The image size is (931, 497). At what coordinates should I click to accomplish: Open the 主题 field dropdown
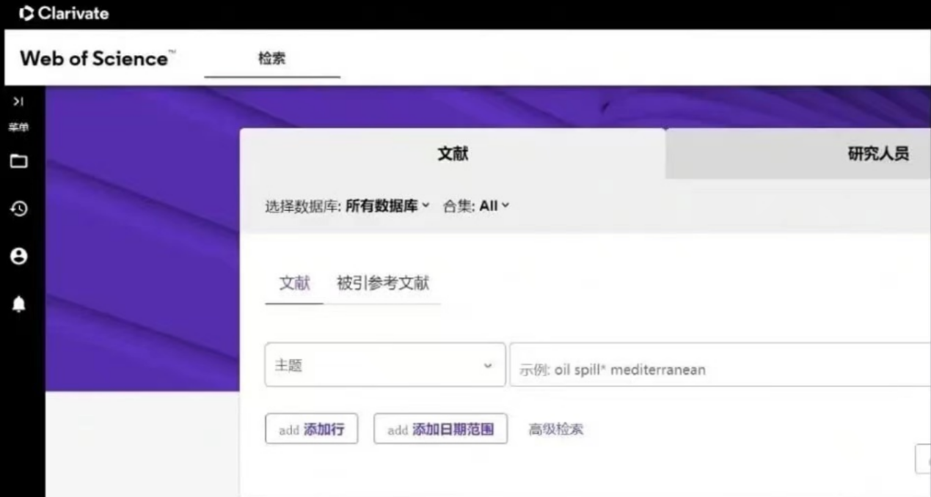[385, 365]
